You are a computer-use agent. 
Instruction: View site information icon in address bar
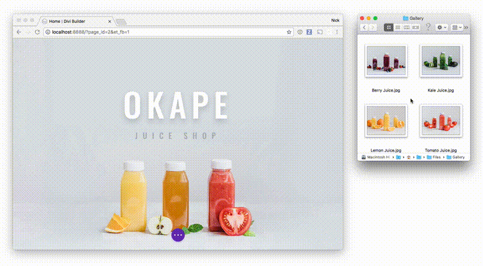[48, 32]
